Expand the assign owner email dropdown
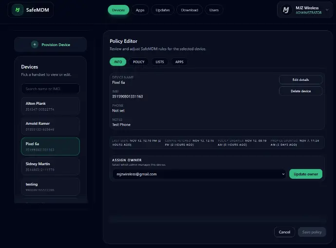The image size is (336, 248). click(x=198, y=174)
